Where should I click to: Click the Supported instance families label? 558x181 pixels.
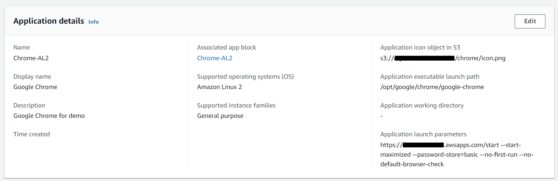click(x=236, y=105)
